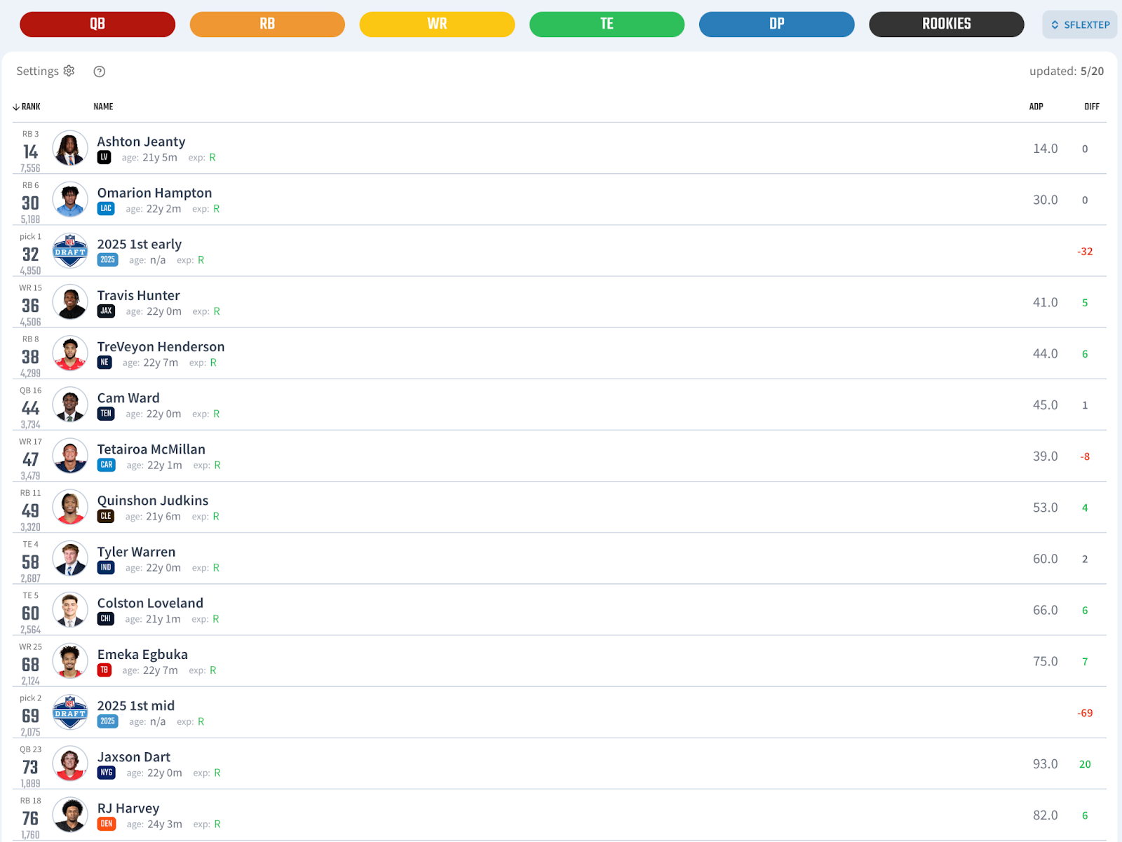Switch to the RB position tab
This screenshot has height=842, width=1122.
tap(267, 24)
